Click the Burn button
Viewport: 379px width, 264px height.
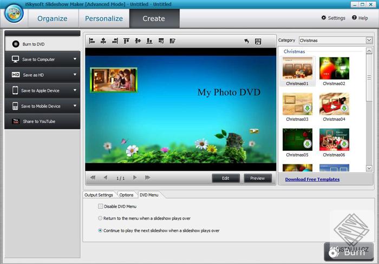(x=349, y=252)
